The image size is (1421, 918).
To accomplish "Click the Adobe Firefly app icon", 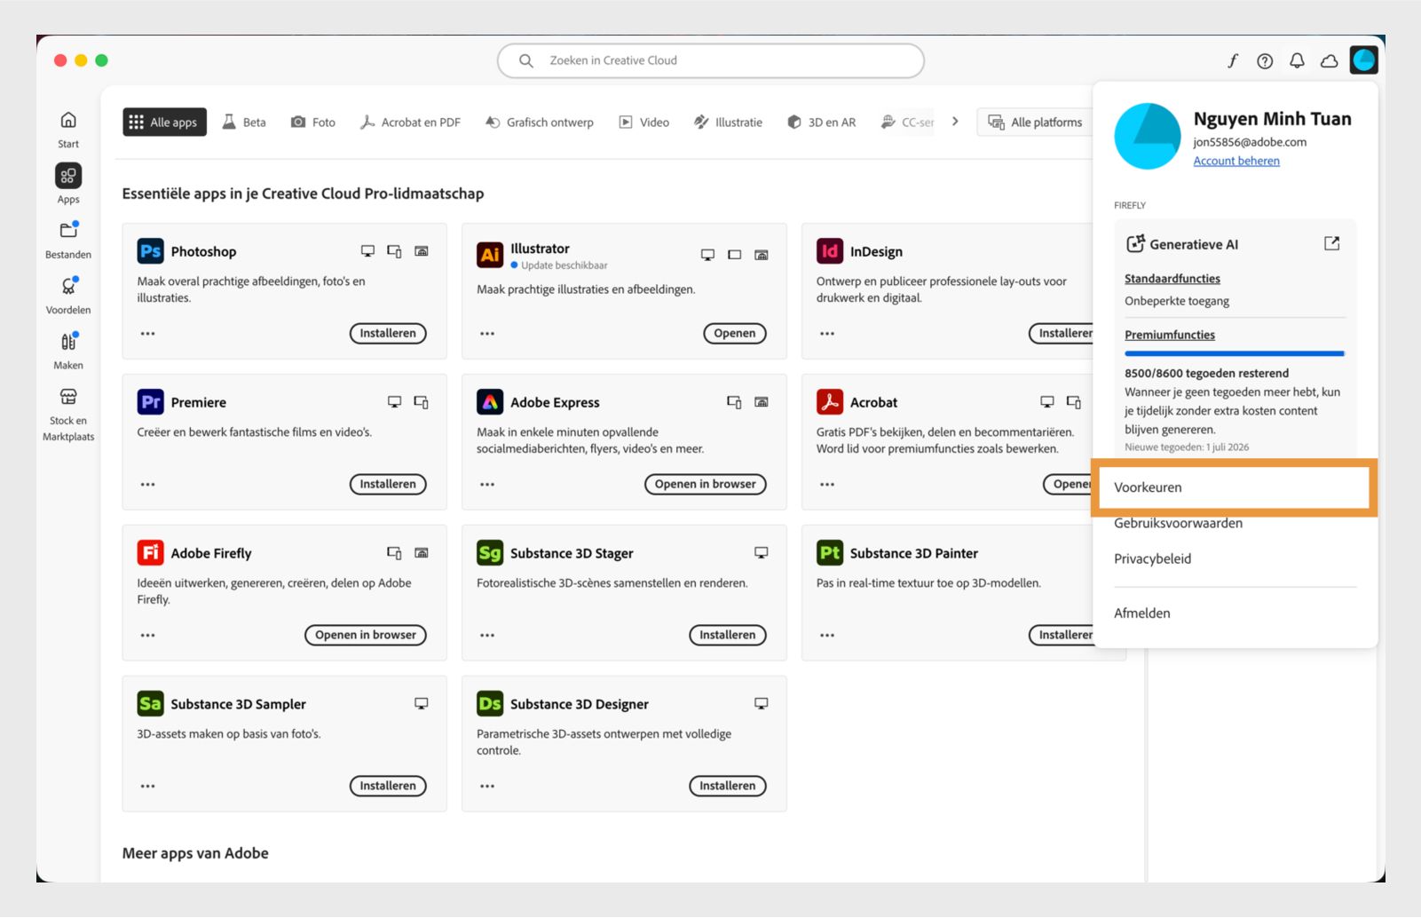I will click(x=151, y=553).
